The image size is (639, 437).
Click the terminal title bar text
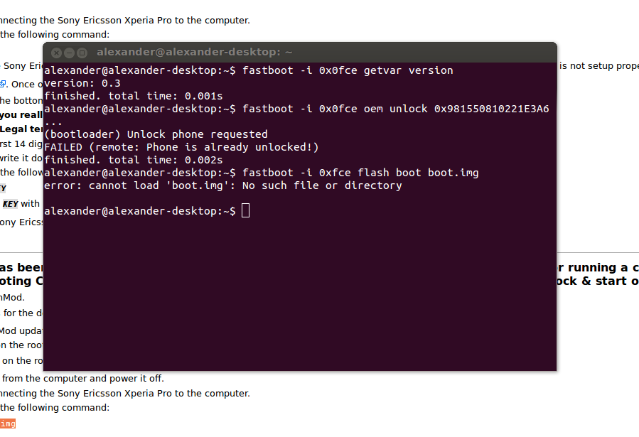point(194,52)
